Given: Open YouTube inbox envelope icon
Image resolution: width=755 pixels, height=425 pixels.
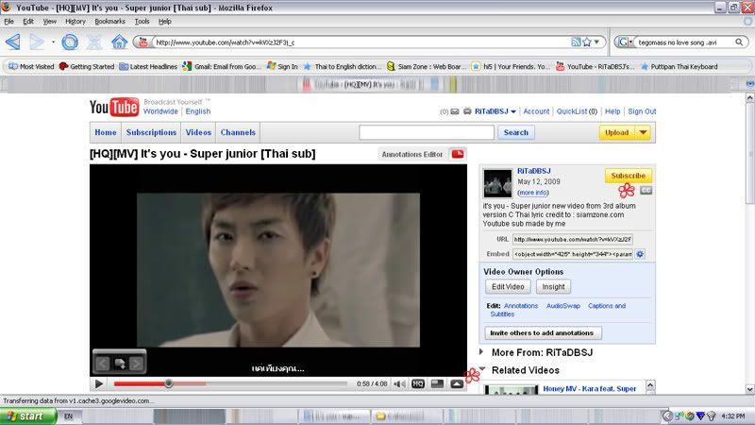Looking at the screenshot, I should (x=455, y=111).
